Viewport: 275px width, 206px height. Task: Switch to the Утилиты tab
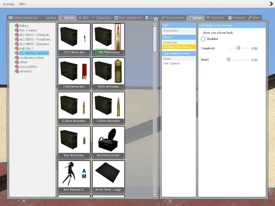click(x=237, y=18)
